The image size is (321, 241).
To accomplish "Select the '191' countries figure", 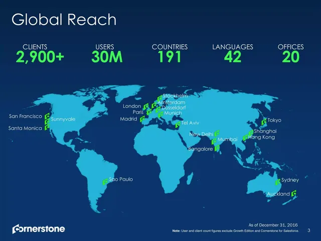I will (x=170, y=57).
